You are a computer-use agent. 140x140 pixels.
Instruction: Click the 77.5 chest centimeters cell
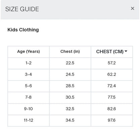click(112, 97)
